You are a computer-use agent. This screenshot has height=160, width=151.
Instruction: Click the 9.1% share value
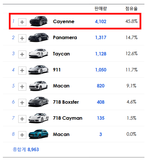click(131, 86)
